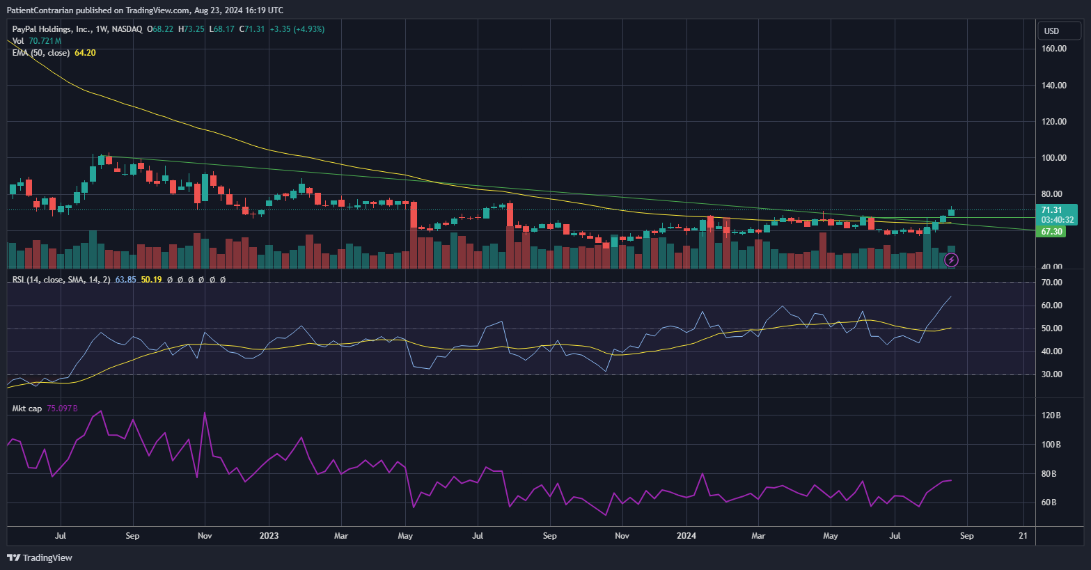Click the 21 date label on time axis

coord(1023,536)
